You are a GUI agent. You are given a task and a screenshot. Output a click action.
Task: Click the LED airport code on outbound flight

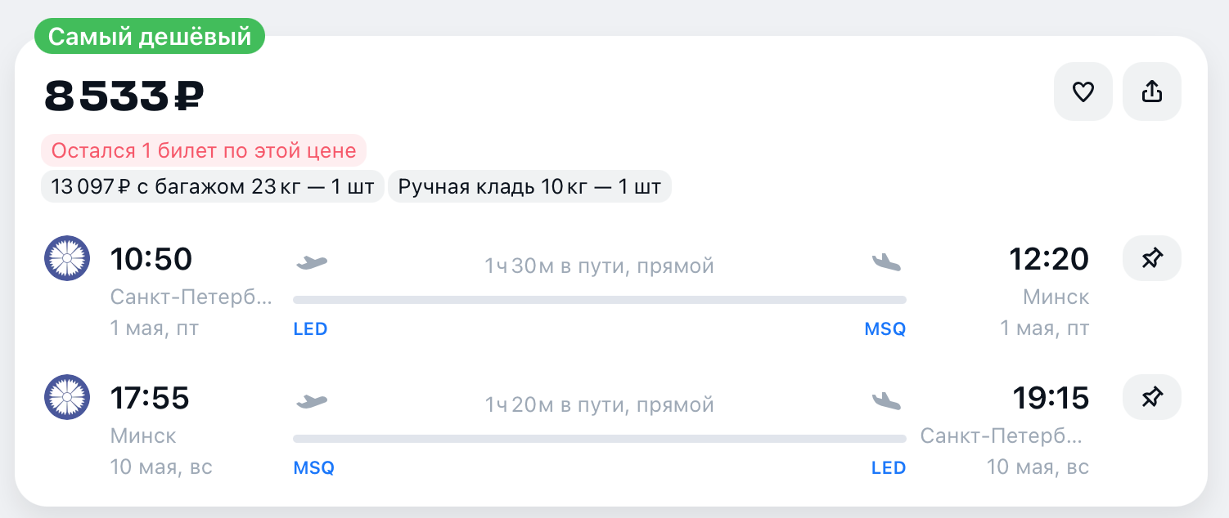[x=311, y=328]
